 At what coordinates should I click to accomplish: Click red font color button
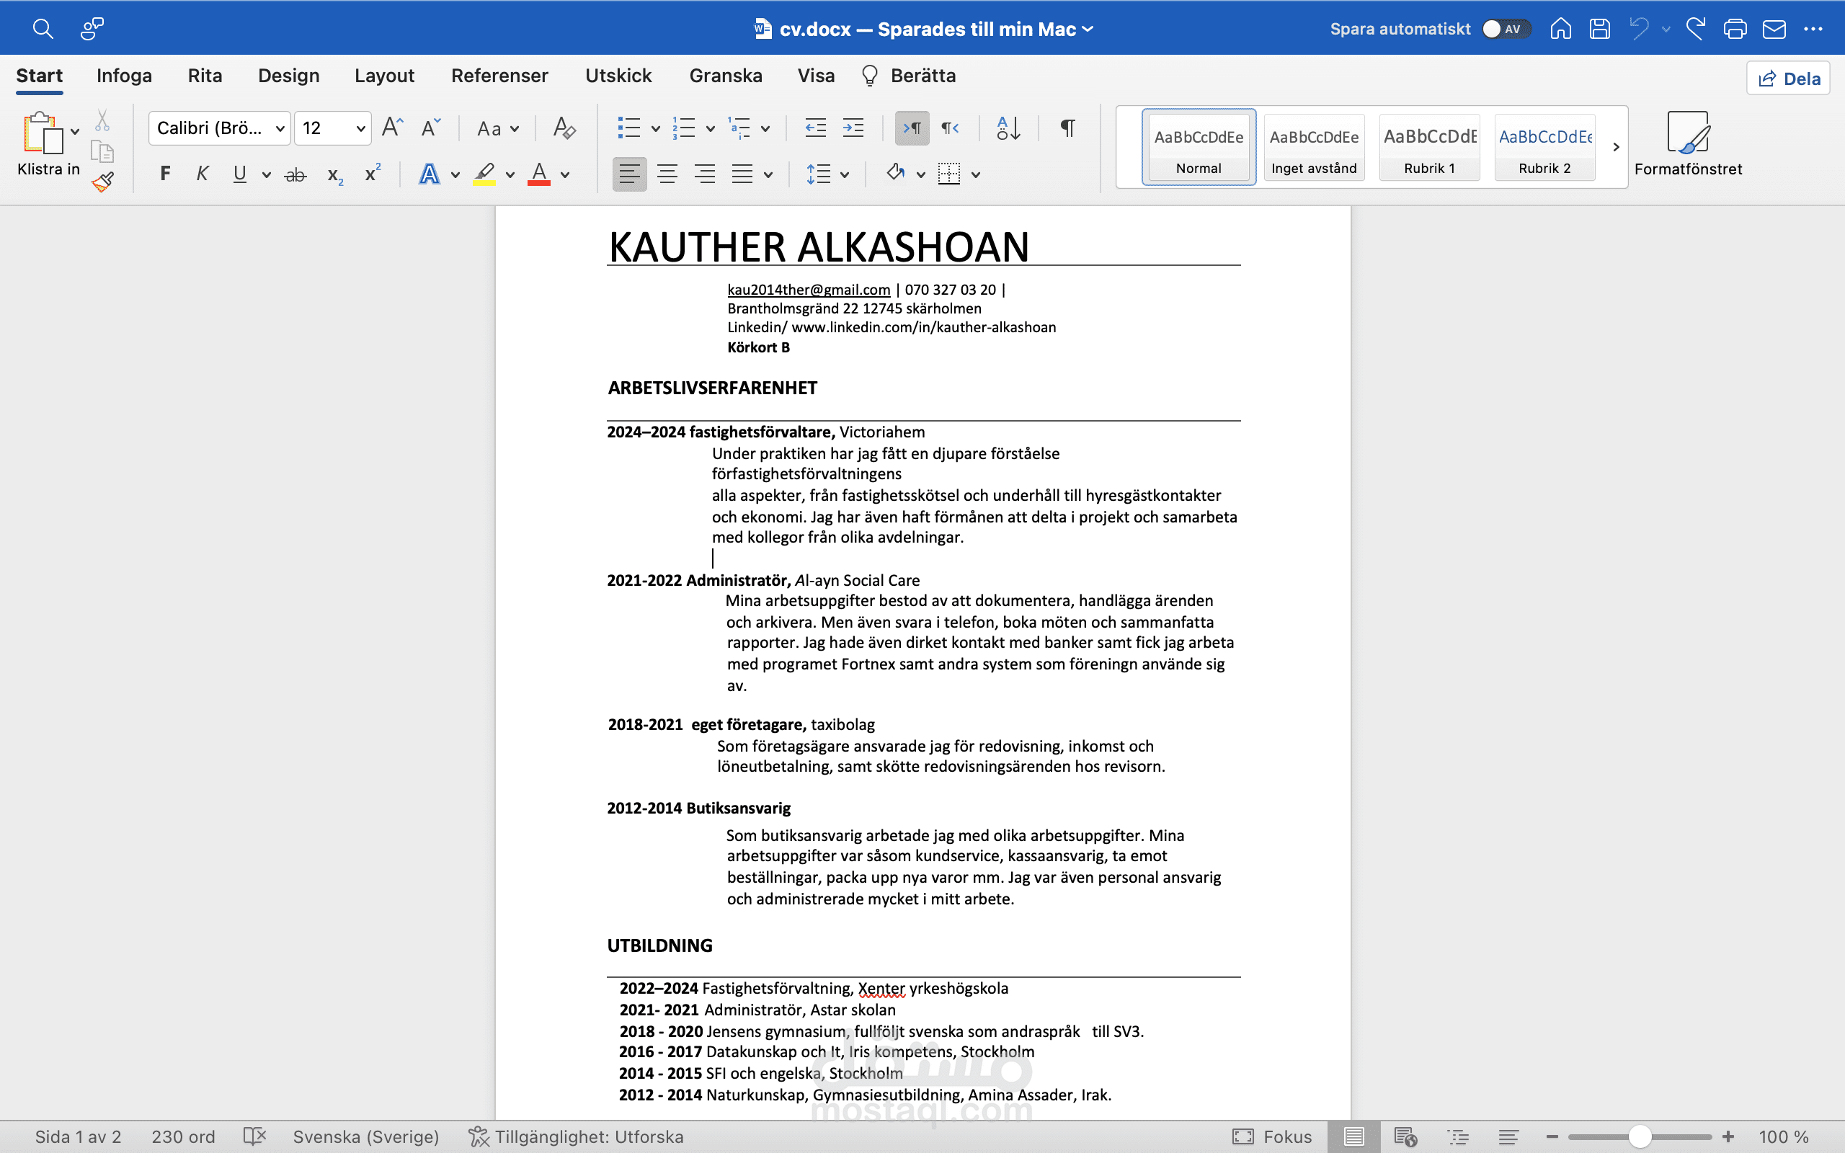pyautogui.click(x=539, y=174)
